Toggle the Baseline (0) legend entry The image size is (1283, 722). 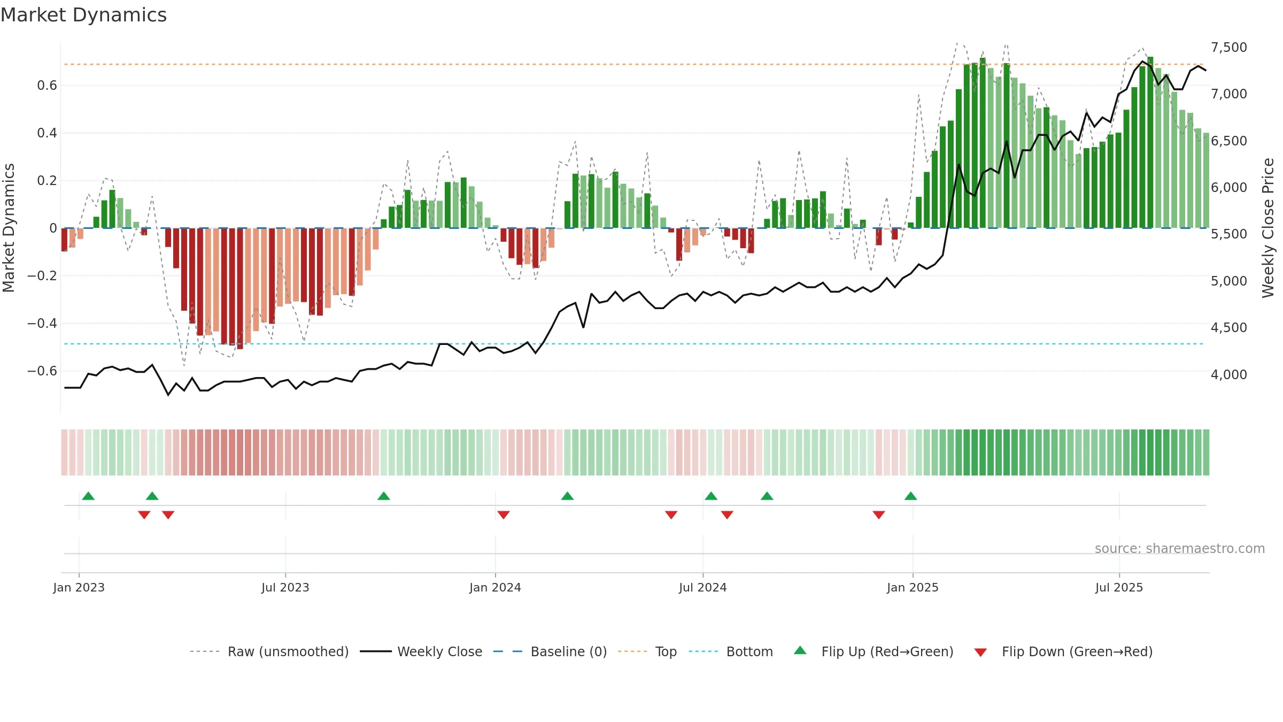[x=550, y=651]
